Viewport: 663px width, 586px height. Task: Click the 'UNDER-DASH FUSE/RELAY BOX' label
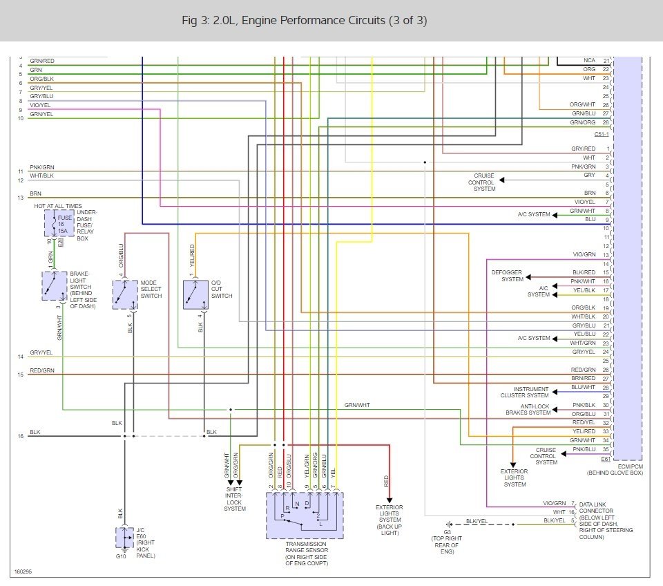click(x=87, y=225)
